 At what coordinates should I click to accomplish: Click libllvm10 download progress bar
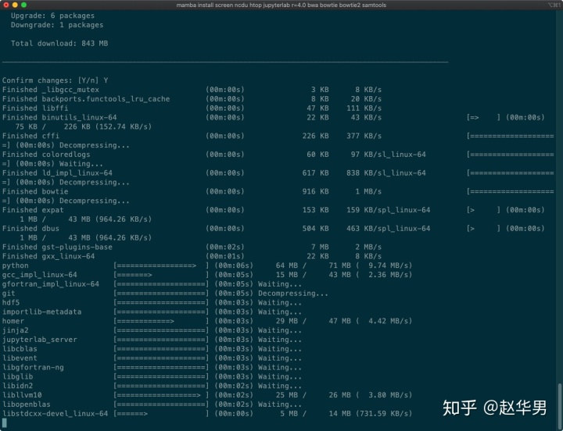click(161, 395)
